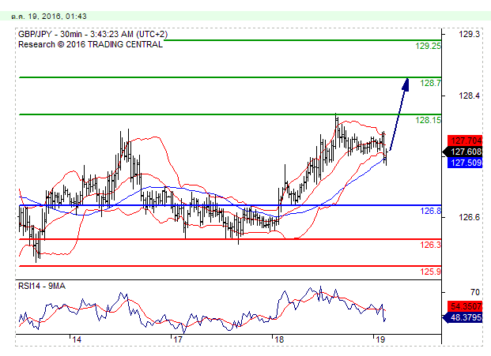This screenshot has width=491, height=356.
Task: Click the Trading Central research copyright text
Action: point(91,45)
